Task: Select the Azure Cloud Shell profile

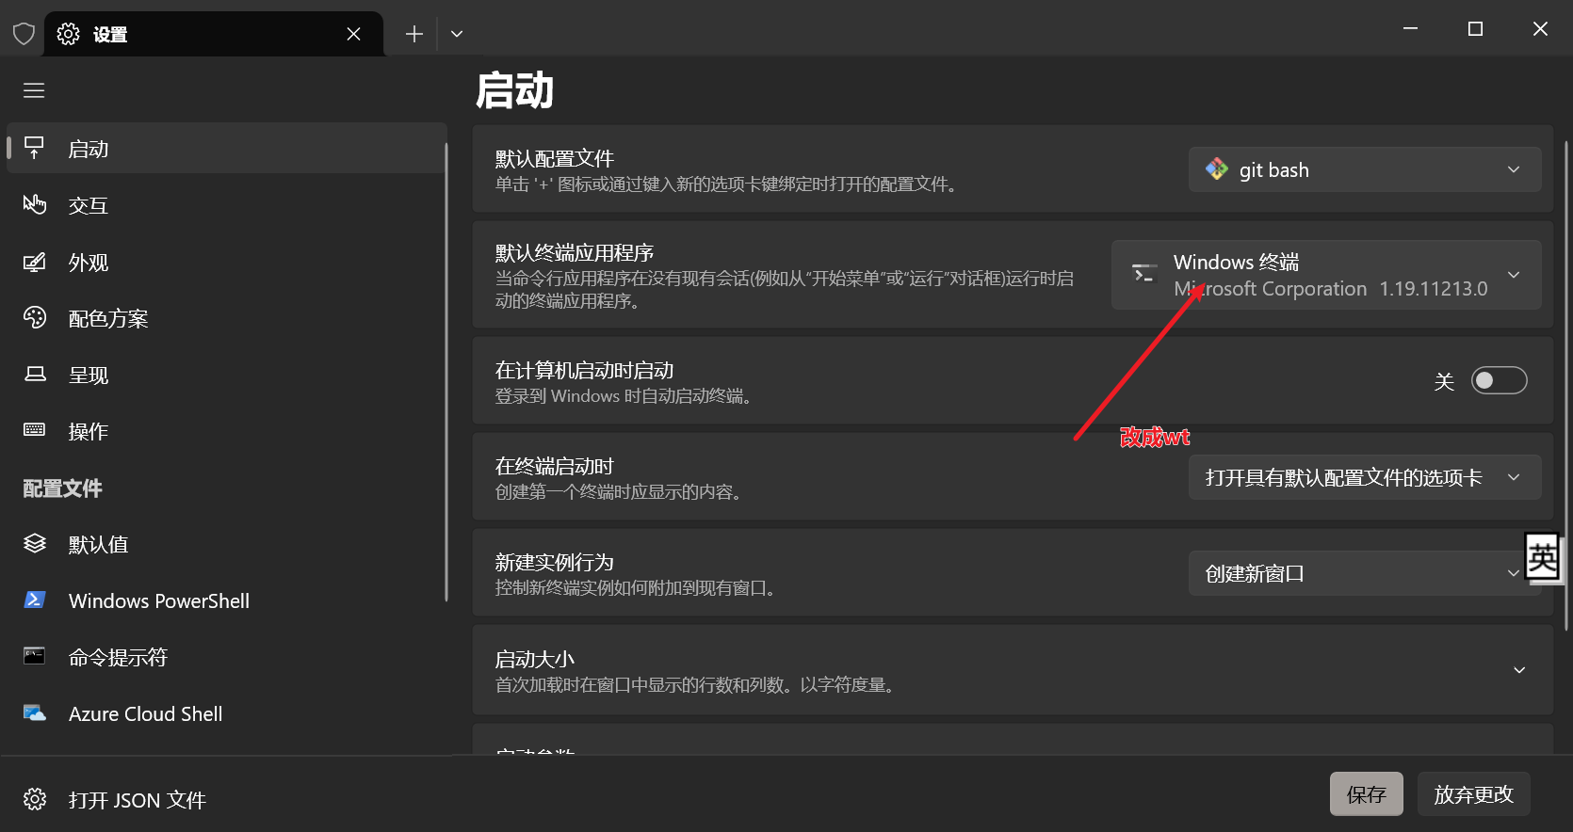Action: 145,714
